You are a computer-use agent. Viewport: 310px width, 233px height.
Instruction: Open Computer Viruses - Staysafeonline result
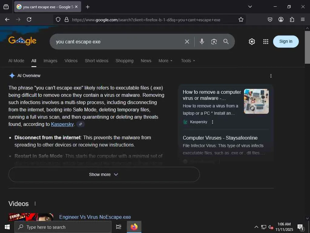click(x=220, y=138)
